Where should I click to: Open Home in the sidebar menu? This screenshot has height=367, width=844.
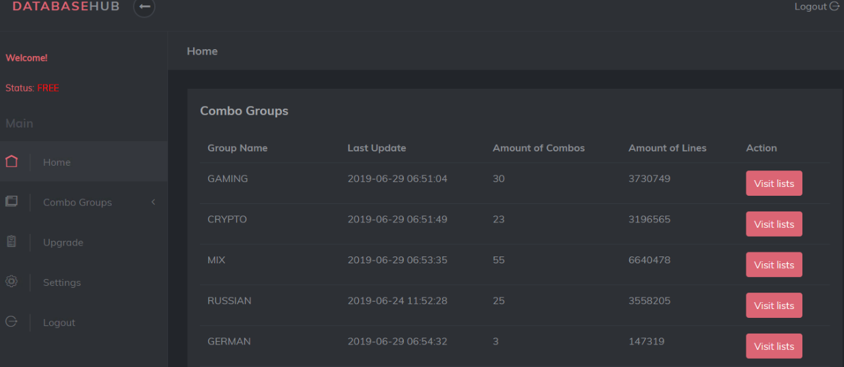click(84, 162)
